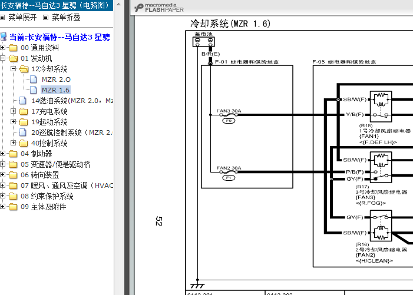Click the 长安福特--马自达3 星骋 title header
The width and height of the screenshot is (413, 295).
point(55,5)
